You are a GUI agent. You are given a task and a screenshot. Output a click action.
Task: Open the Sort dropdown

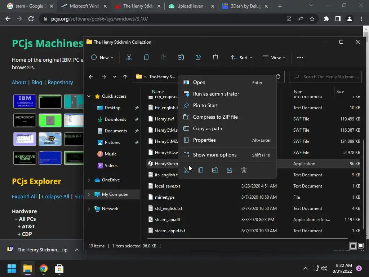[241, 58]
